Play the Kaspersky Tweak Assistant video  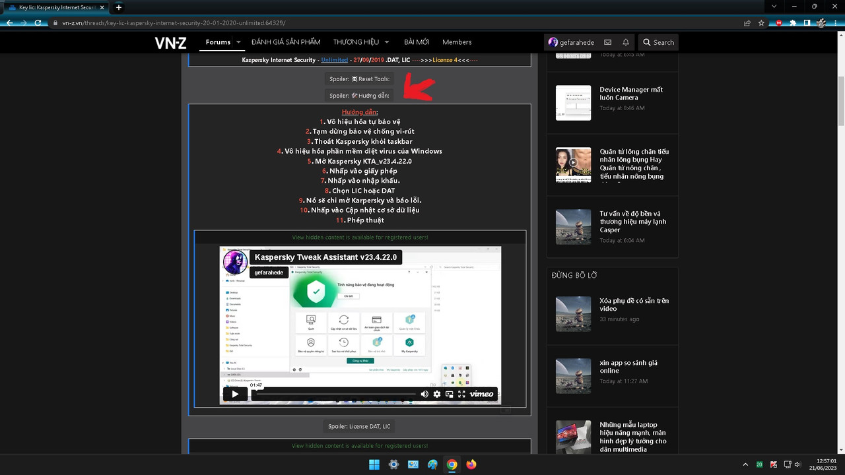235,394
